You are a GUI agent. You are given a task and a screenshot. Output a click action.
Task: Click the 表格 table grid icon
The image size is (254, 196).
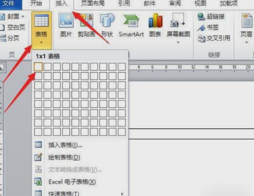point(41,20)
